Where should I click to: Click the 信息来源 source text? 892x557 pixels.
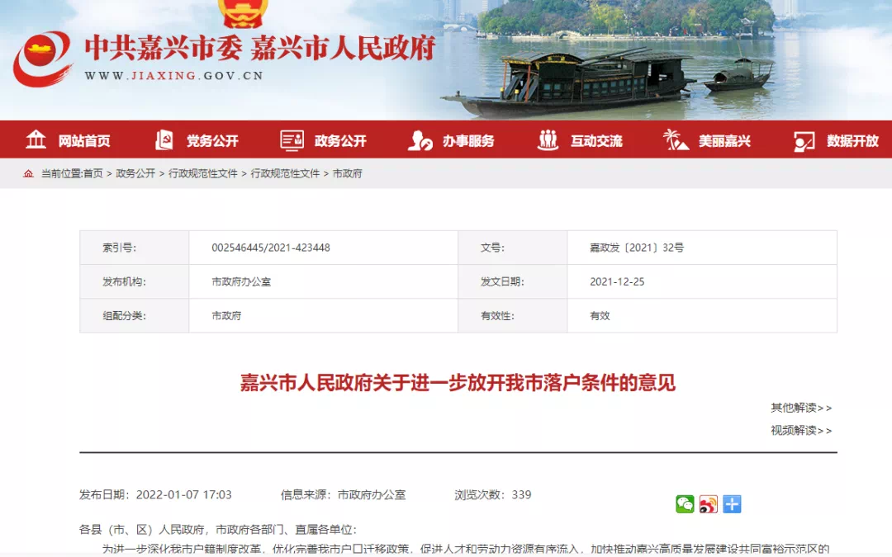[343, 495]
